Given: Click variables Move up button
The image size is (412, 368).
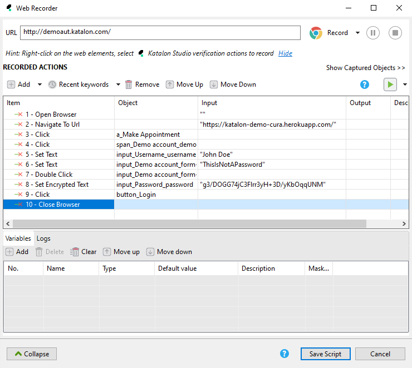Looking at the screenshot, I should pyautogui.click(x=121, y=252).
